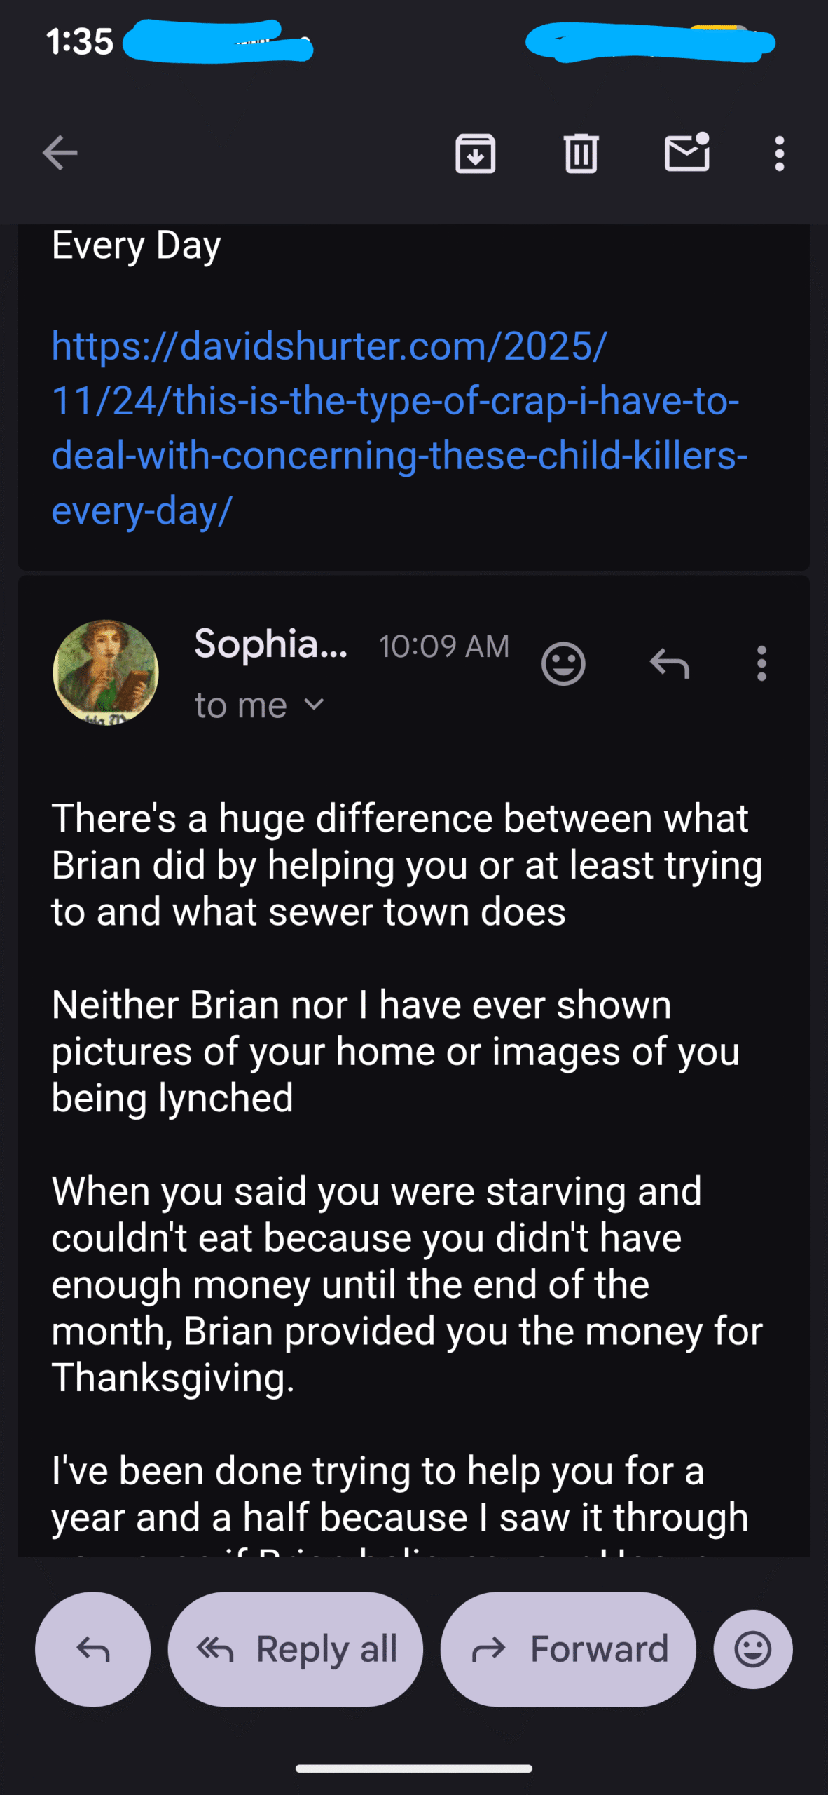Image resolution: width=828 pixels, height=1795 pixels.
Task: Tap the sender name Sophia
Action: tap(270, 644)
